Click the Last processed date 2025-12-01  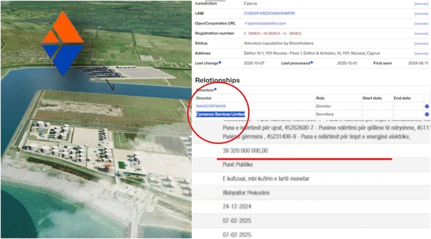click(347, 63)
